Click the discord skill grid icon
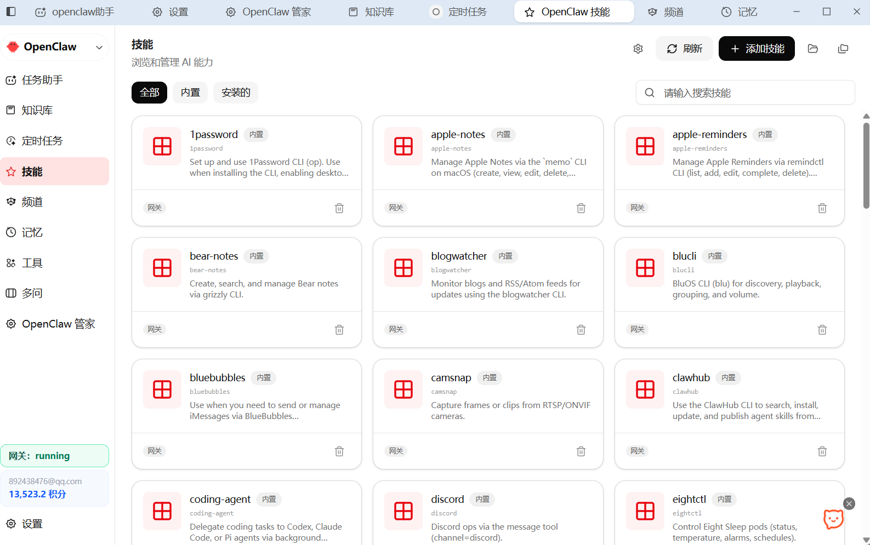Image resolution: width=870 pixels, height=545 pixels. pyautogui.click(x=403, y=511)
